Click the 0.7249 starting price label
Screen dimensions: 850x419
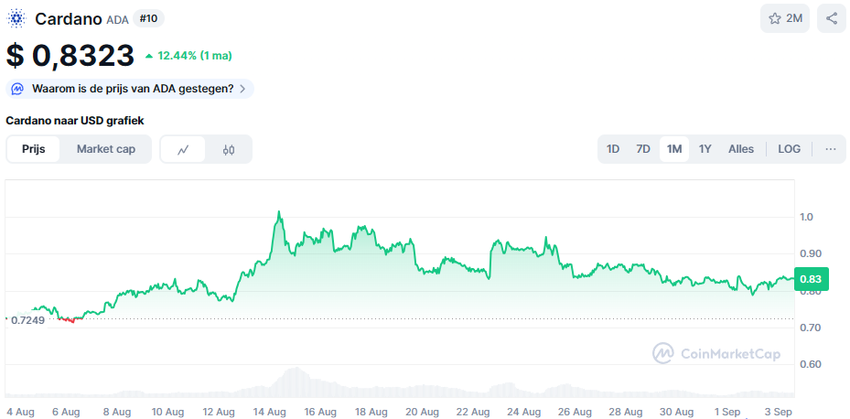pyautogui.click(x=27, y=320)
